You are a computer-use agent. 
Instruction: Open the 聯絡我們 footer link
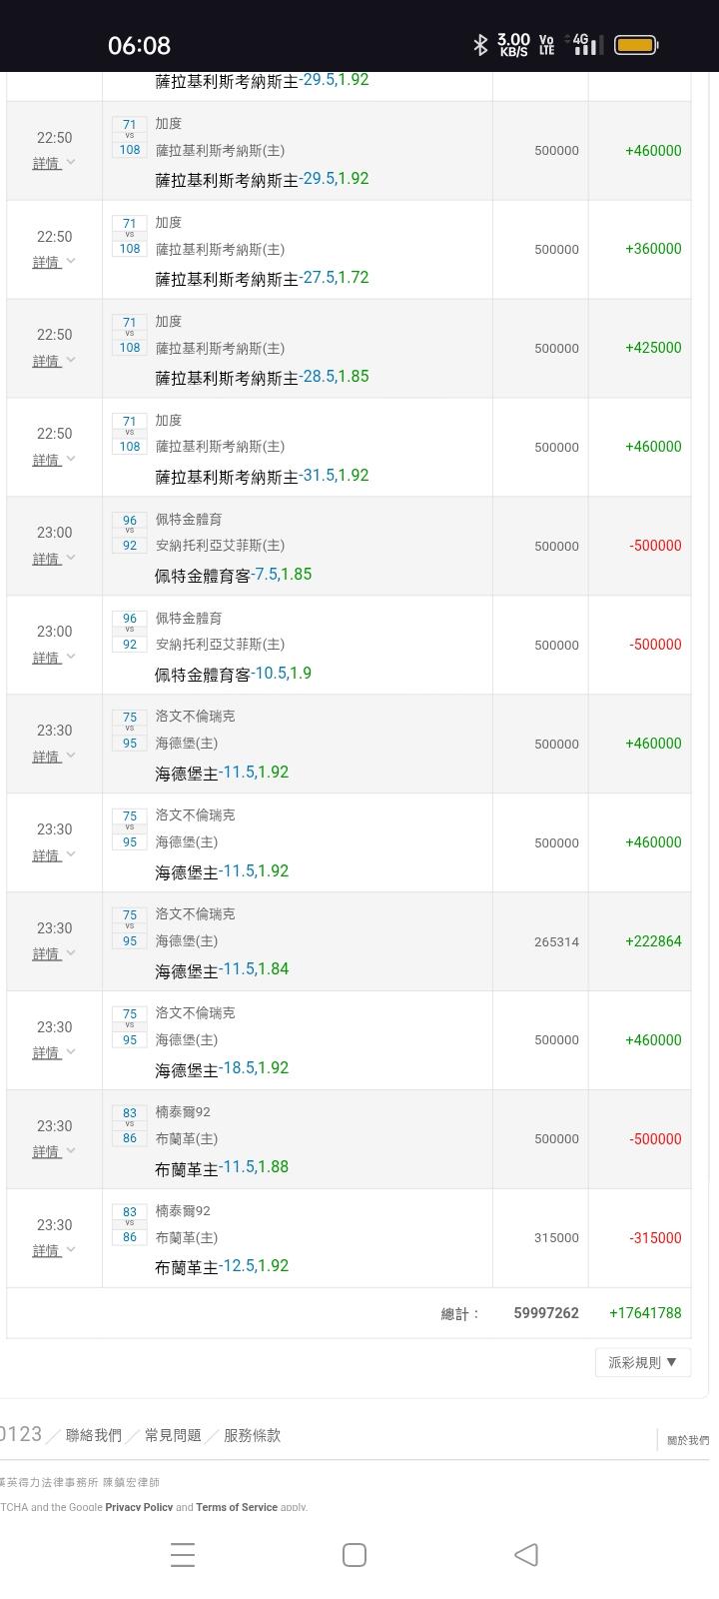[x=94, y=1435]
